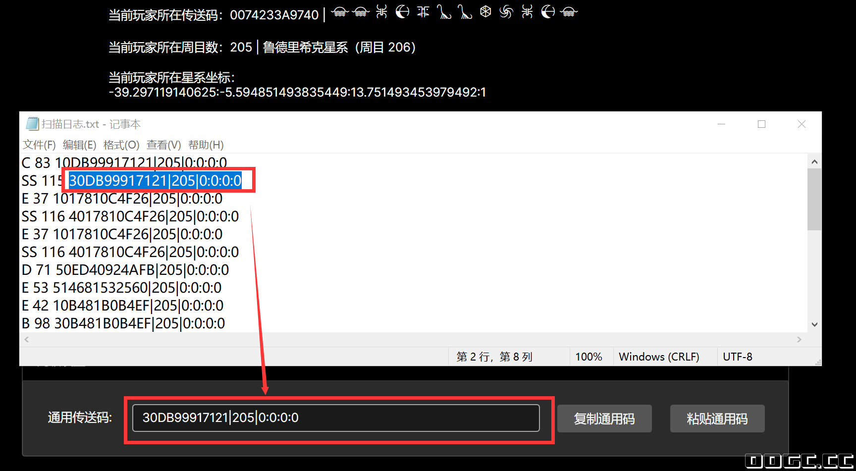The height and width of the screenshot is (471, 856).
Task: Click the highlighted text 30DB99917121|205|0:0:0:0 in Notepad
Action: tap(155, 181)
